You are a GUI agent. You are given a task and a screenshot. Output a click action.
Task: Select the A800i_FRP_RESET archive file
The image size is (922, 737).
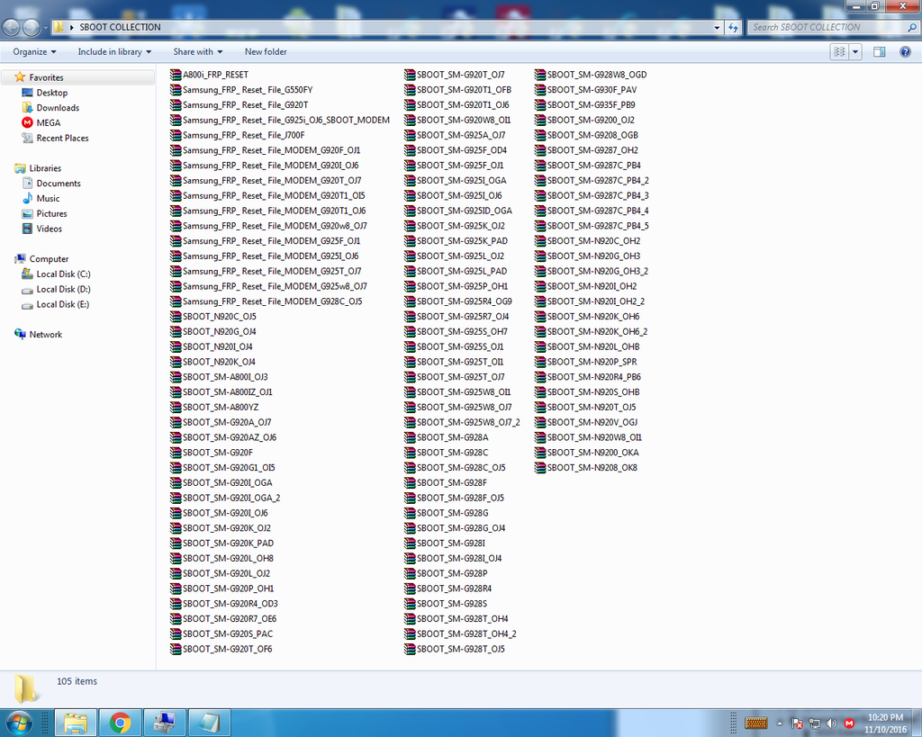pyautogui.click(x=215, y=75)
